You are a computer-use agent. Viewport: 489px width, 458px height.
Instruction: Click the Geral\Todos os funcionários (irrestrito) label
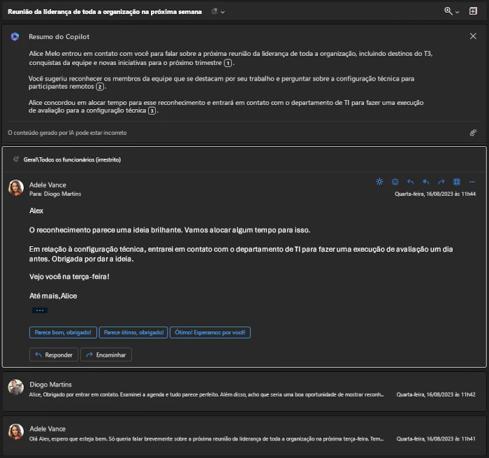pyautogui.click(x=72, y=159)
